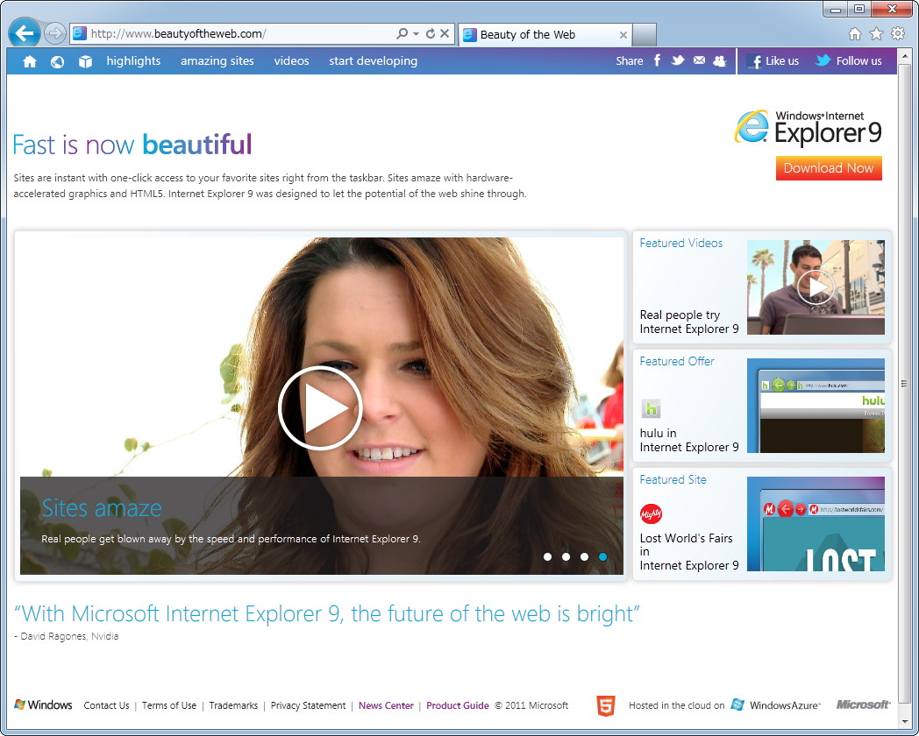Viewport: 919px width, 736px height.
Task: Open the Real people try Internet Explorer 9 thumbnail
Action: (x=815, y=287)
